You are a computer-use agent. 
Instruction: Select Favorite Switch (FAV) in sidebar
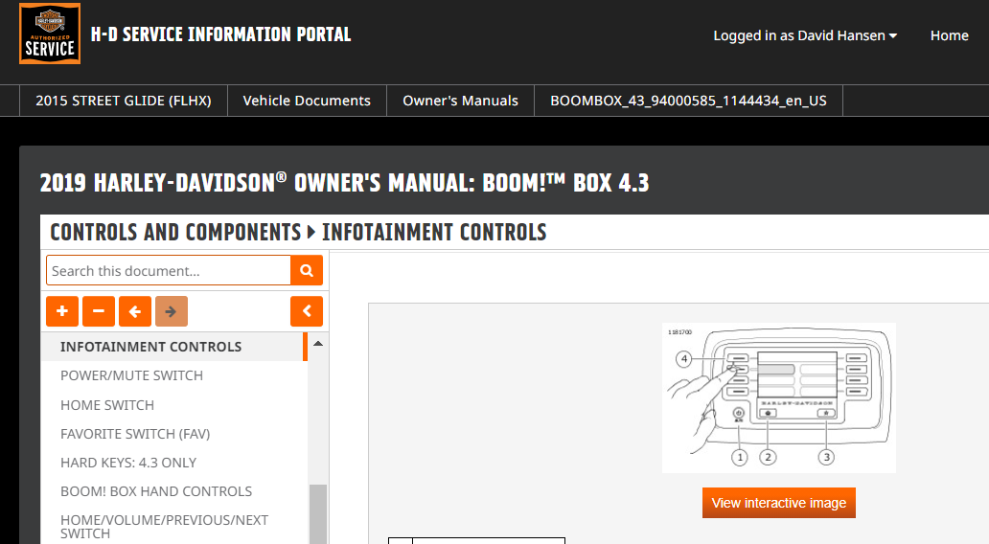click(135, 434)
